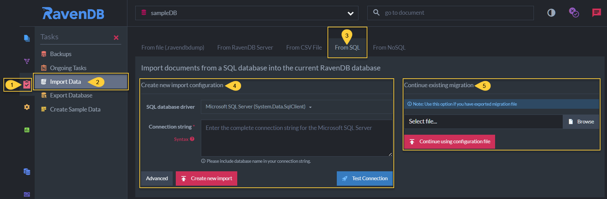Click the 'Import documents from a SQL database' title
This screenshot has width=607, height=199.
point(261,68)
